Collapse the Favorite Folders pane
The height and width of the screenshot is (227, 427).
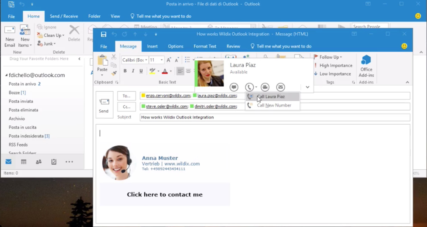point(79,59)
